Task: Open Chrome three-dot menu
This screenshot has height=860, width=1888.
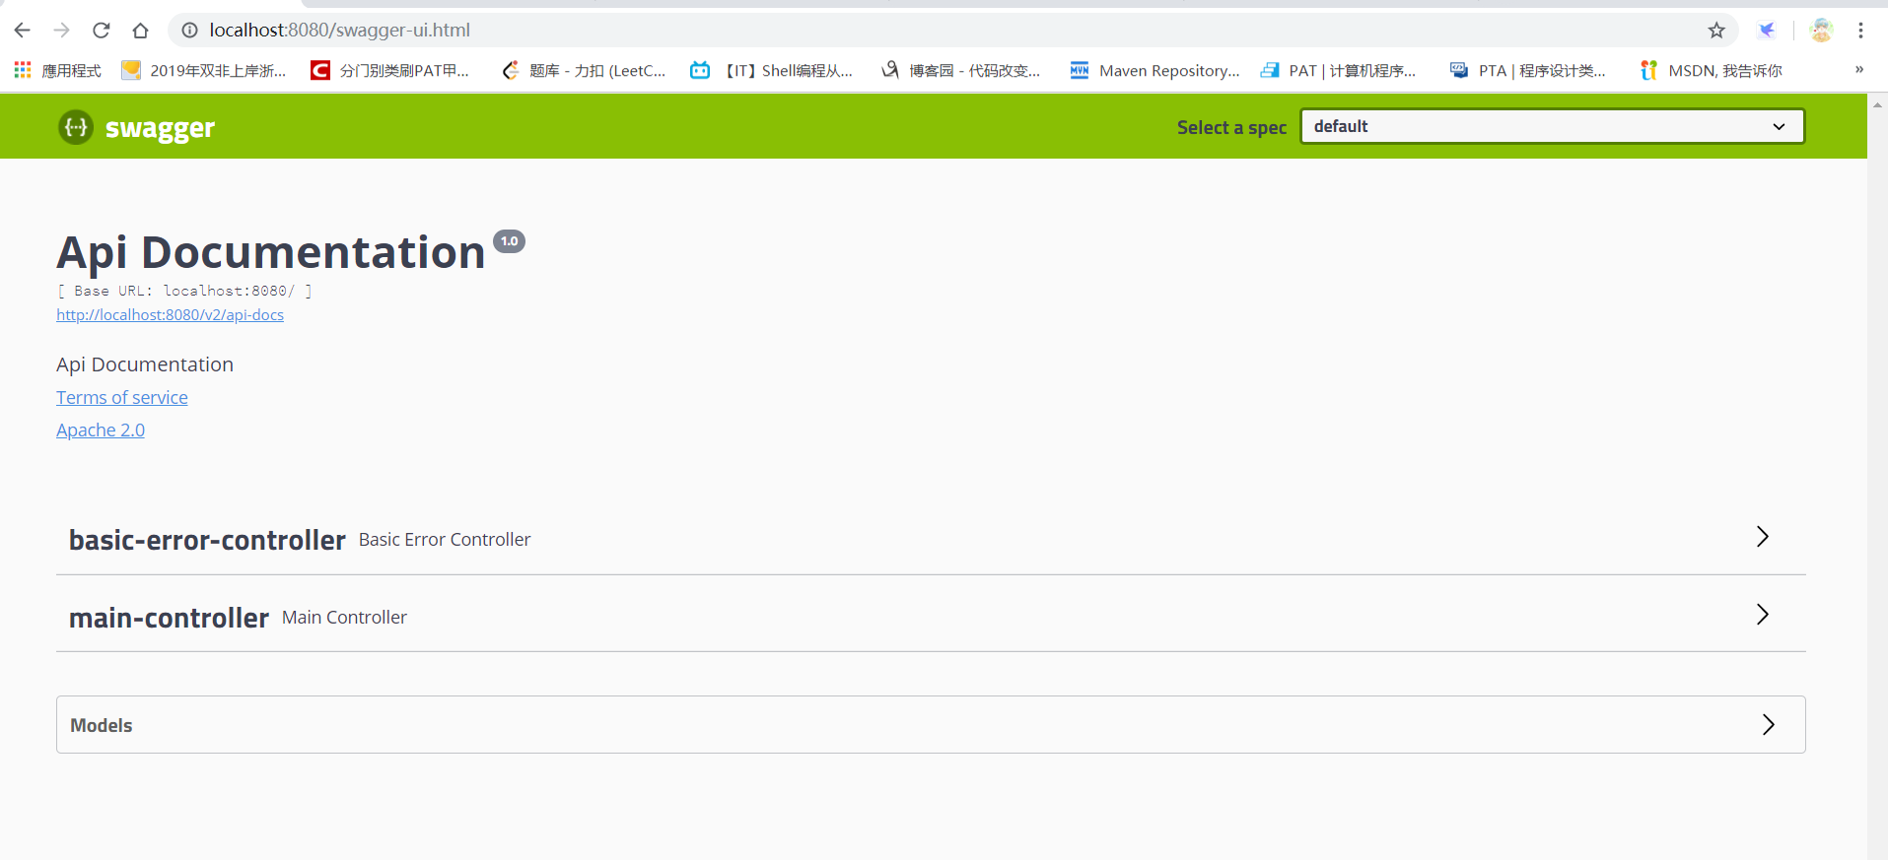Action: point(1860,31)
